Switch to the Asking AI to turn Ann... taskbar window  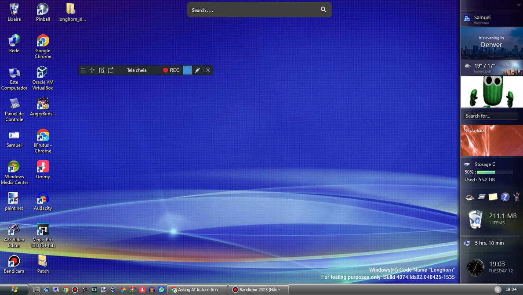pos(197,290)
